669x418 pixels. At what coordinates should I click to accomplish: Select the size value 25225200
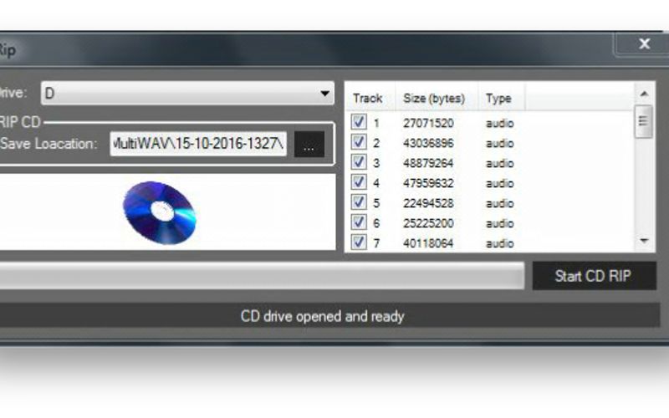(428, 223)
